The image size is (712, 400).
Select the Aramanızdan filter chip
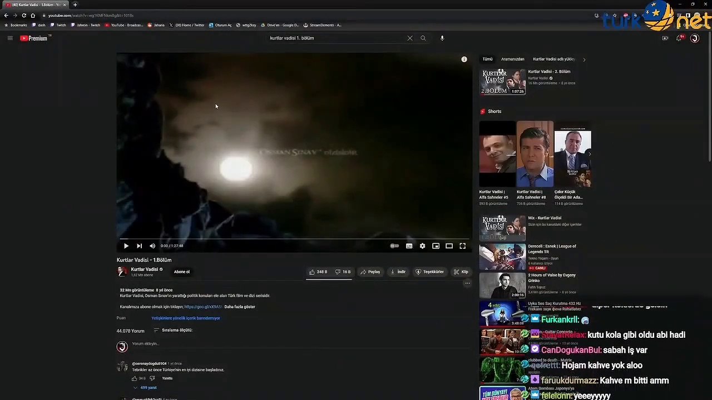point(512,59)
